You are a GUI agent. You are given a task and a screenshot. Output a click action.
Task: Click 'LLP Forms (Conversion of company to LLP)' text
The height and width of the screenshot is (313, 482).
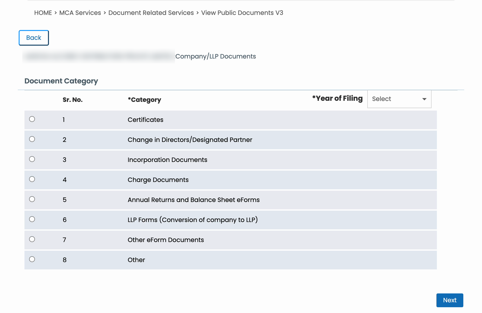point(193,220)
